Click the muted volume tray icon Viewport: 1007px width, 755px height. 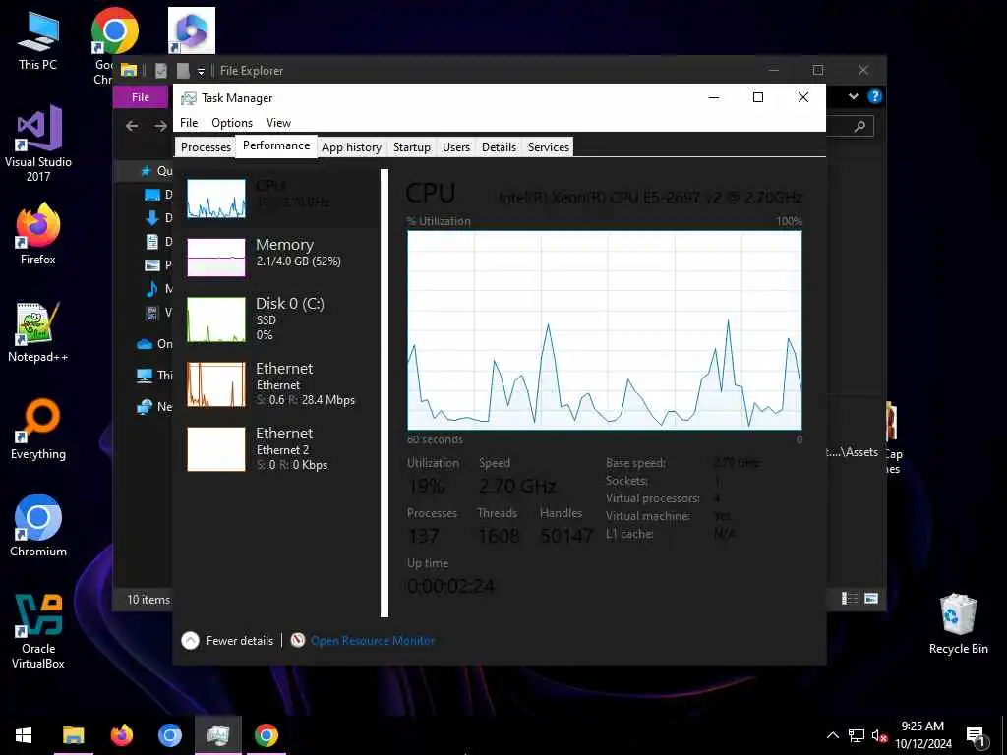pos(879,735)
